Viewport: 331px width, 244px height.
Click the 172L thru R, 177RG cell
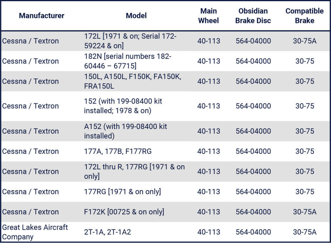134,171
